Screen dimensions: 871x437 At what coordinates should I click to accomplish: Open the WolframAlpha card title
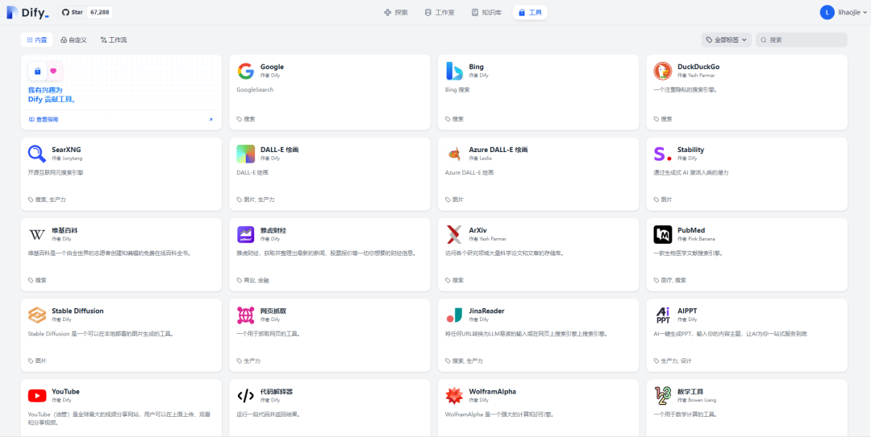click(x=492, y=391)
